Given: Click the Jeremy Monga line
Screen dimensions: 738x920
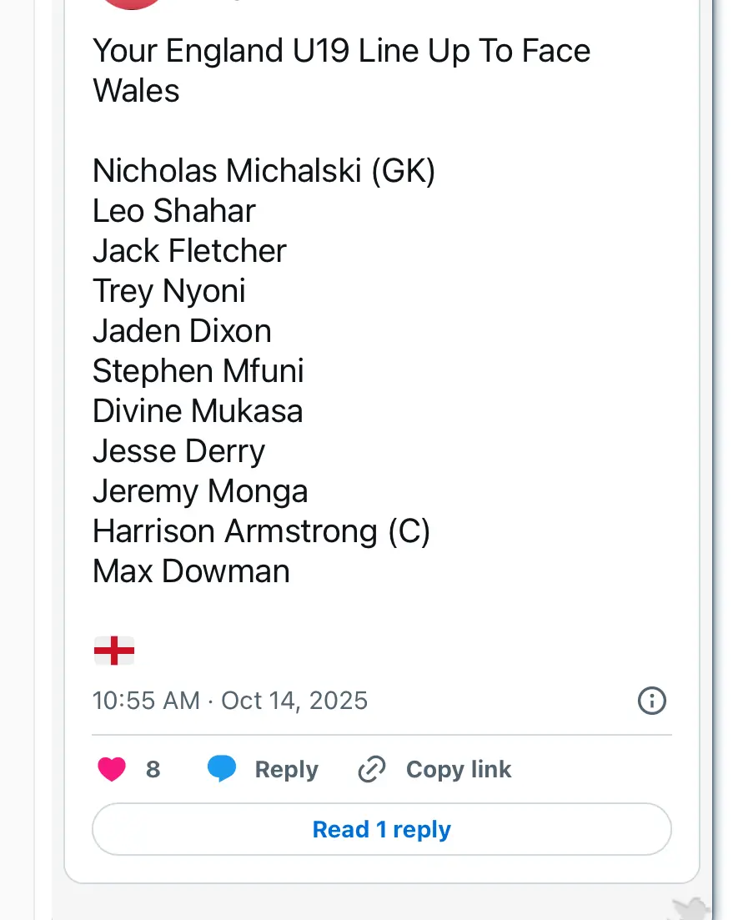Looking at the screenshot, I should (x=200, y=491).
